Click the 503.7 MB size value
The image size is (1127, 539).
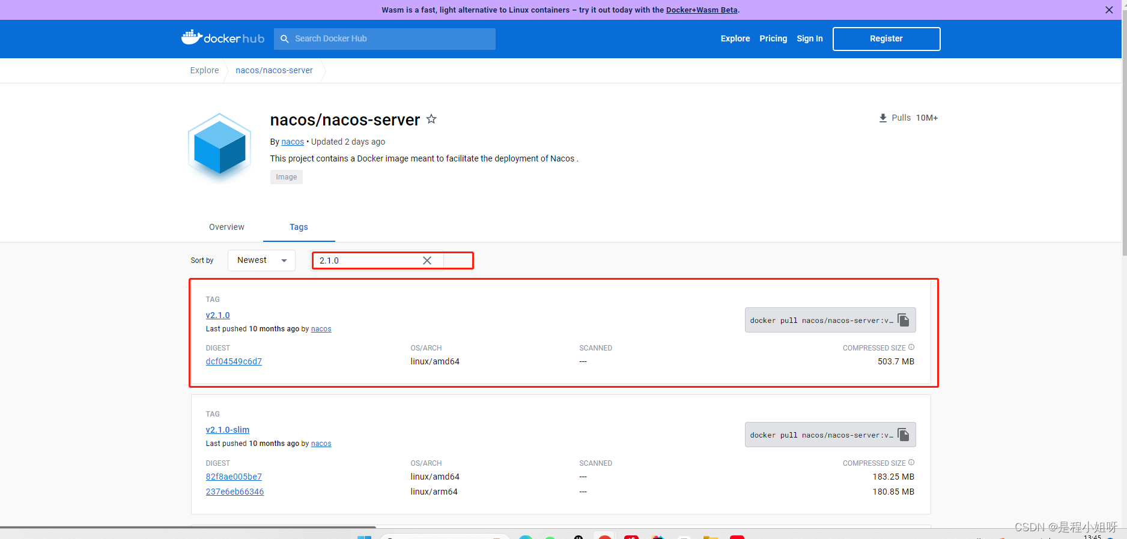point(896,361)
